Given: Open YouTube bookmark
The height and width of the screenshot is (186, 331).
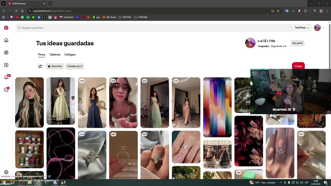Looking at the screenshot, I should (17, 17).
